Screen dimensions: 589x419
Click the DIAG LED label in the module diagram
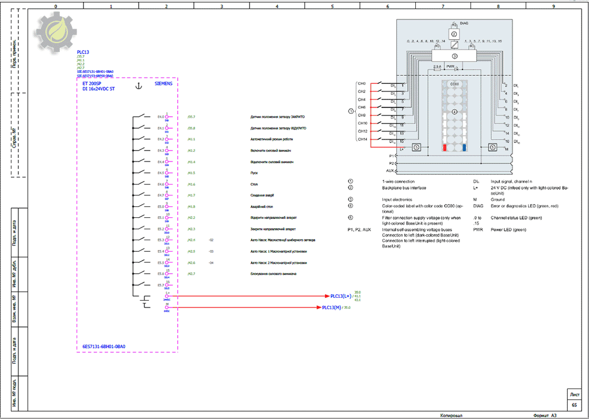pos(464,23)
